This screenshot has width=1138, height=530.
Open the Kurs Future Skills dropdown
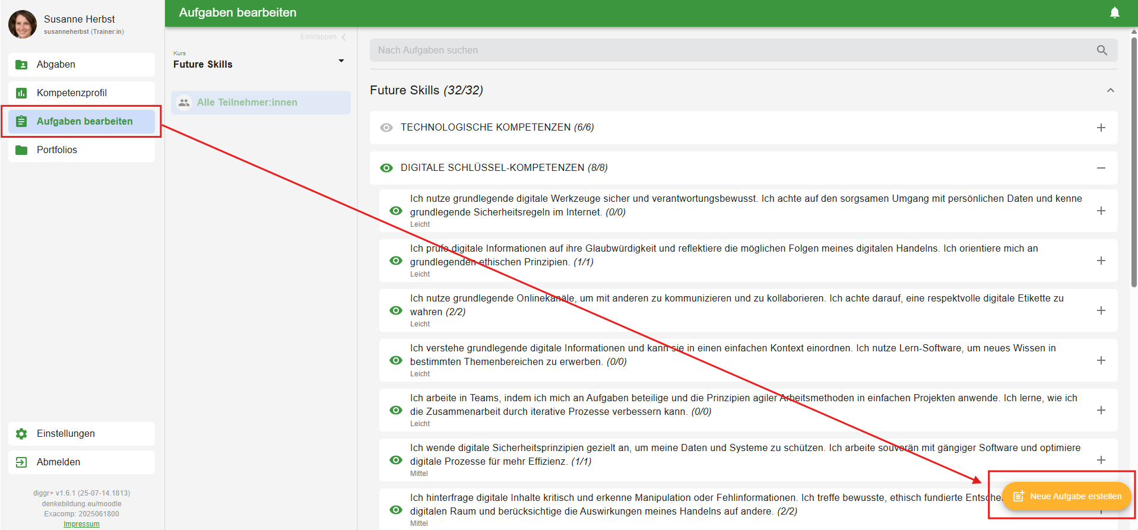pyautogui.click(x=341, y=61)
